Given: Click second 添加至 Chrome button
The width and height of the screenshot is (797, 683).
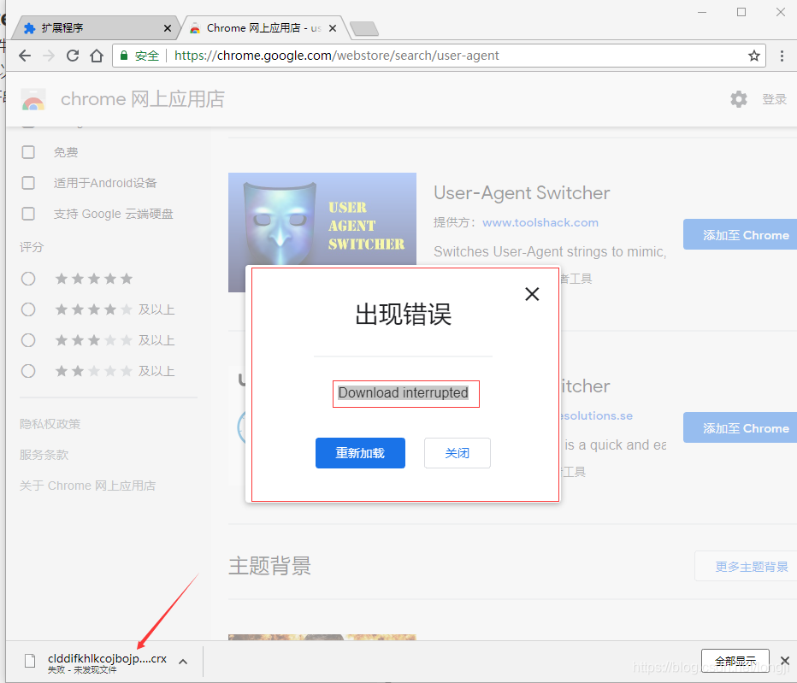Looking at the screenshot, I should pos(740,427).
